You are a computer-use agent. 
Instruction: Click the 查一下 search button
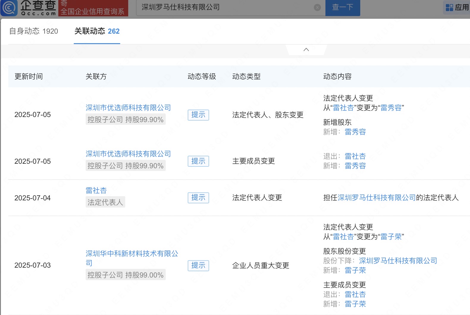point(343,7)
